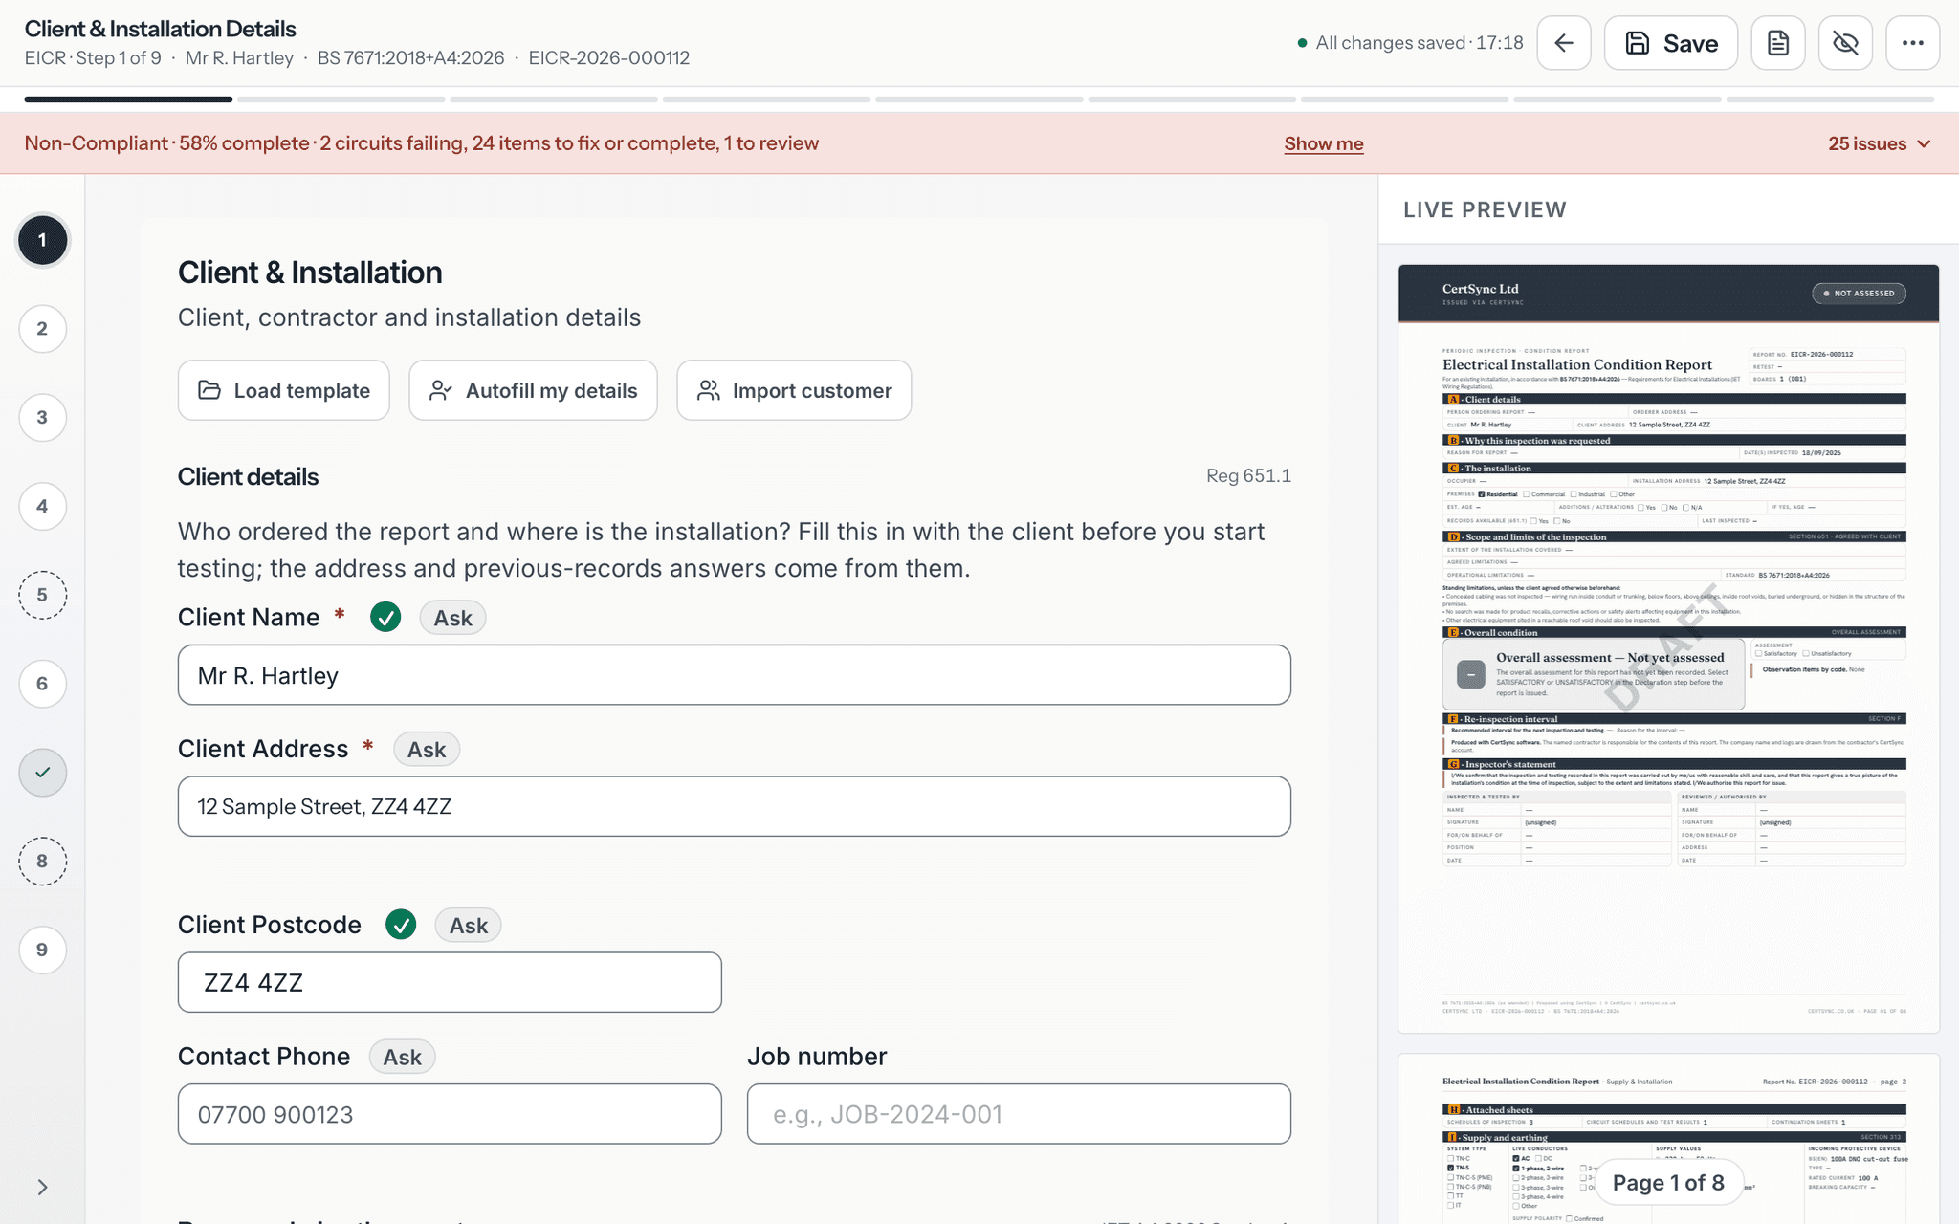The height and width of the screenshot is (1224, 1959).
Task: Click into the Job number field
Action: (x=1019, y=1114)
